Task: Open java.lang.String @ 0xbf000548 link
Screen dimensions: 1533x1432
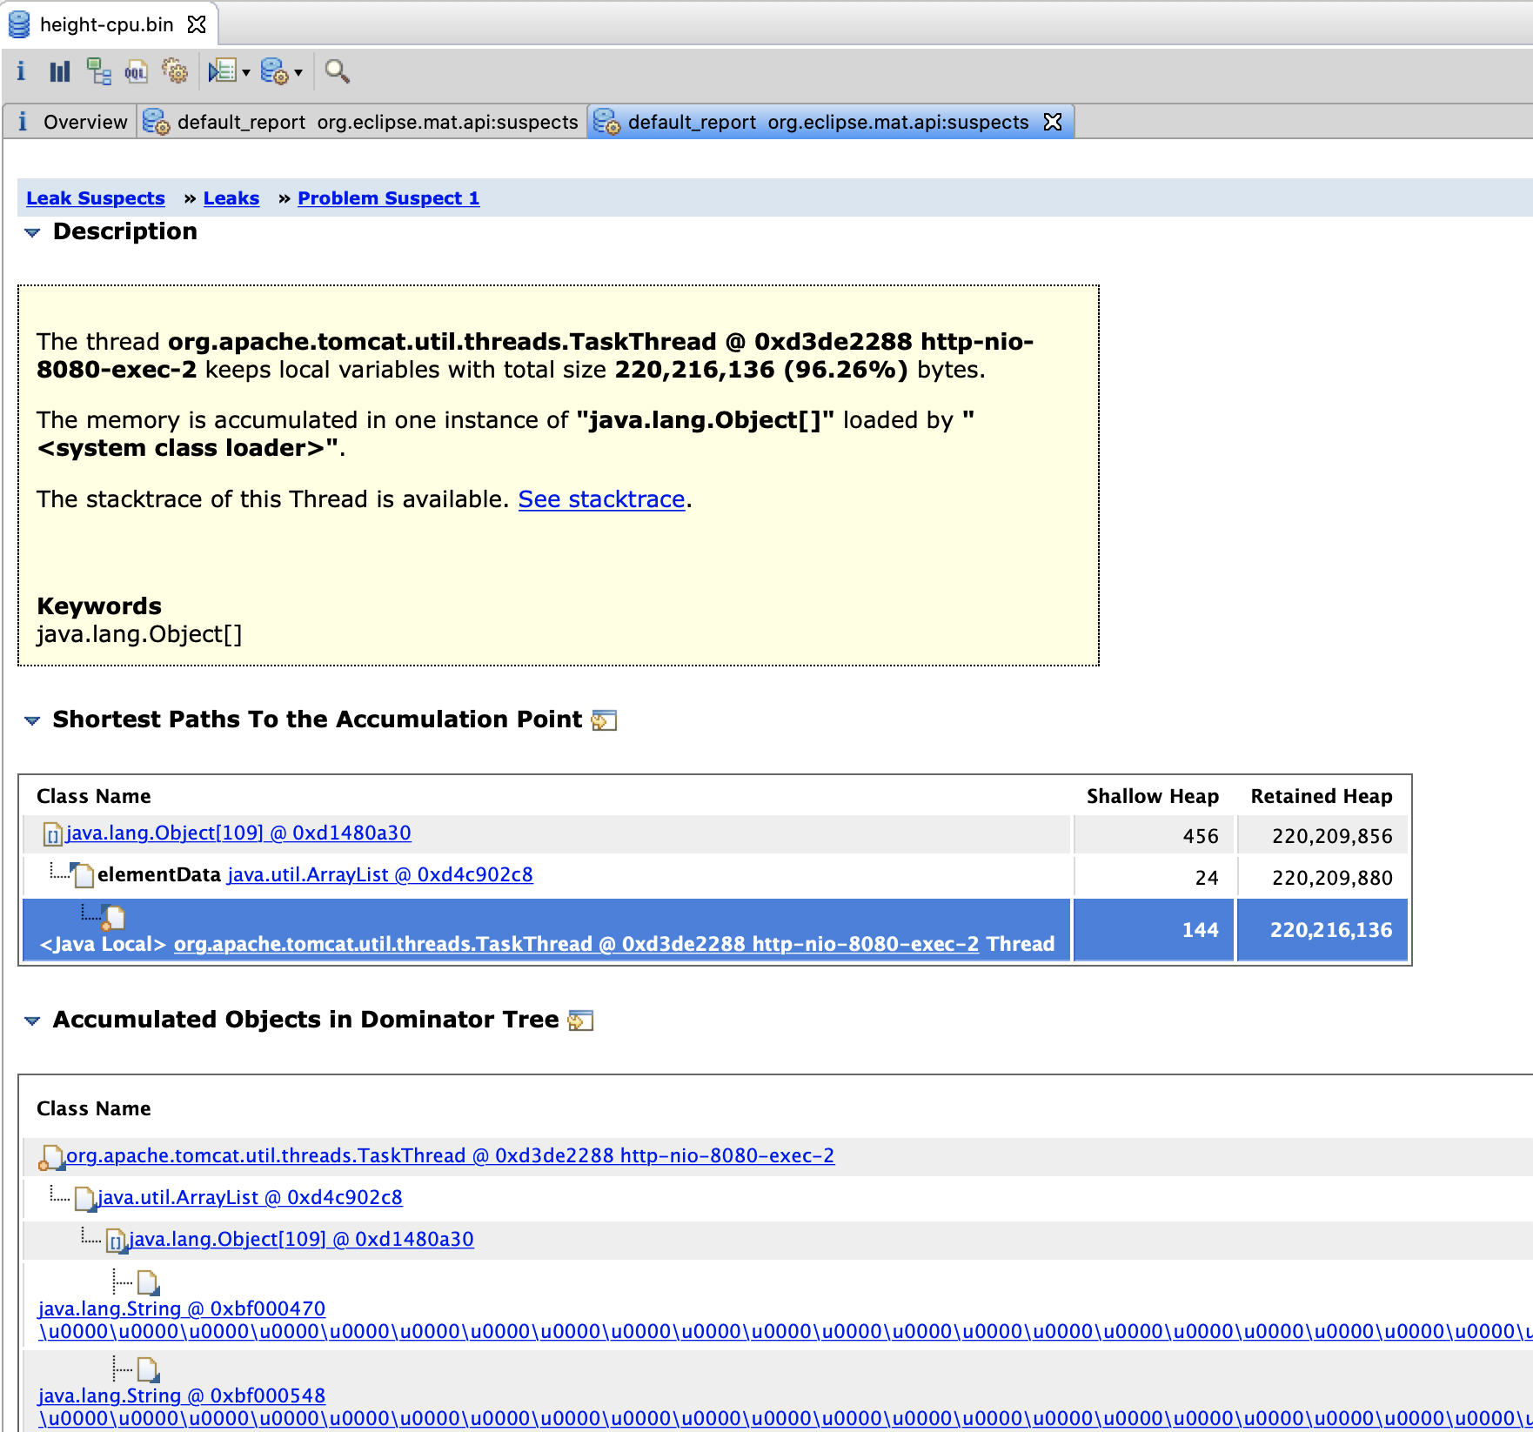Action: coord(181,1396)
